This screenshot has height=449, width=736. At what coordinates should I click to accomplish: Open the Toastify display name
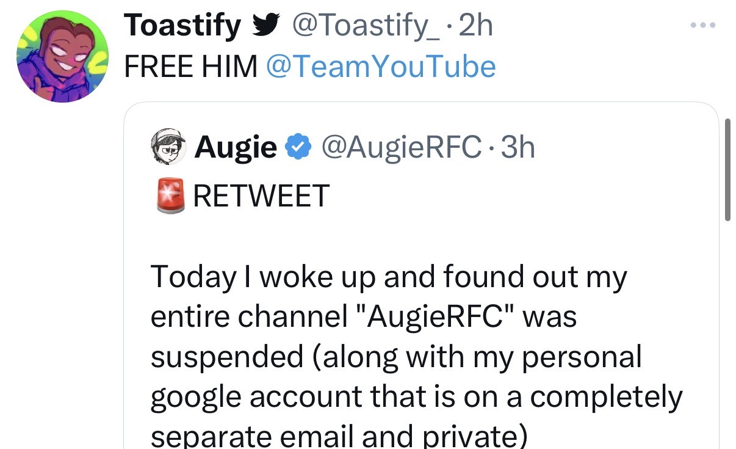(x=182, y=26)
